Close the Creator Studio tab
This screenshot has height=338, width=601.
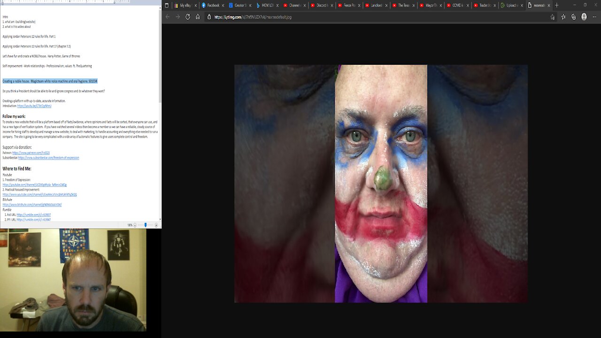[250, 5]
